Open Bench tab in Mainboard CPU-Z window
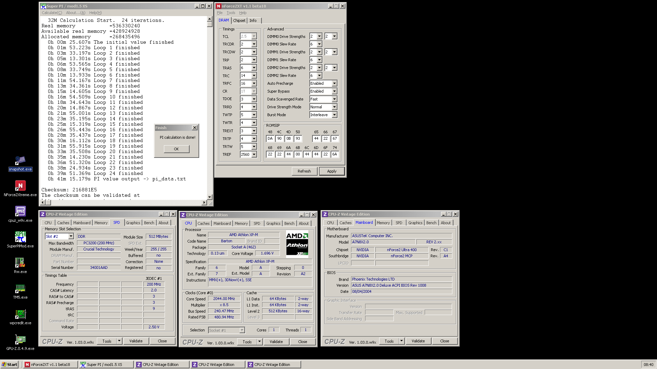 coord(431,223)
